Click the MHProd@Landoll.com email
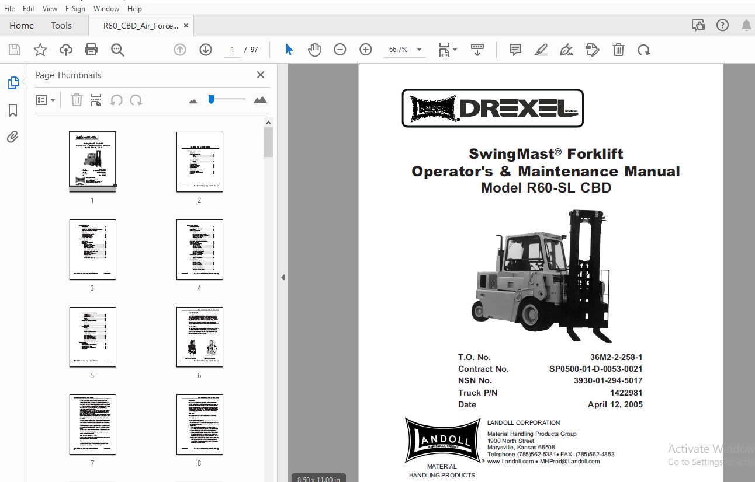The width and height of the screenshot is (755, 482). point(570,461)
